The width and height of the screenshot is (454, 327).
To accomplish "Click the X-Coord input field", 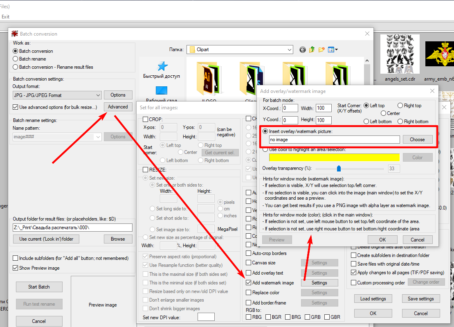I will point(290,108).
